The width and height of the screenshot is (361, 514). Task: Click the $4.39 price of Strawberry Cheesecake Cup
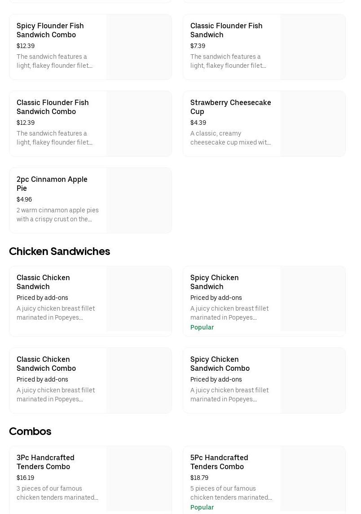point(198,123)
